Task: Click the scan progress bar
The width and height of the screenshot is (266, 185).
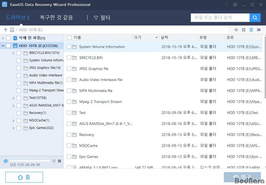Action: pos(30,161)
